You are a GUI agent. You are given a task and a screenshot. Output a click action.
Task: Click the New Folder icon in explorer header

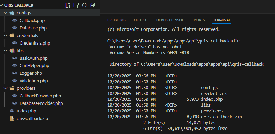(x=76, y=5)
